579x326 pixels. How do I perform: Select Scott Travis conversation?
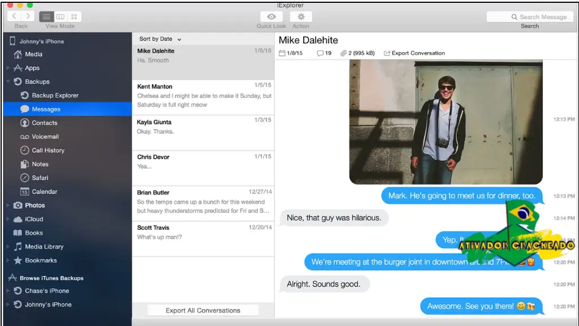[204, 239]
